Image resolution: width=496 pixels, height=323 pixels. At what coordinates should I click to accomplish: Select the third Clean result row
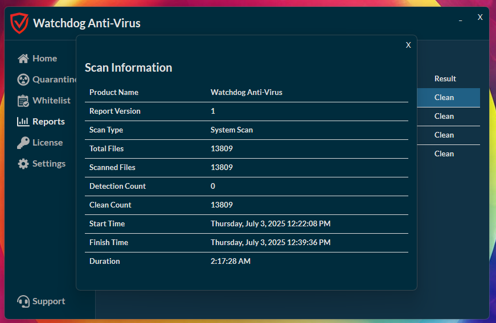[448, 135]
